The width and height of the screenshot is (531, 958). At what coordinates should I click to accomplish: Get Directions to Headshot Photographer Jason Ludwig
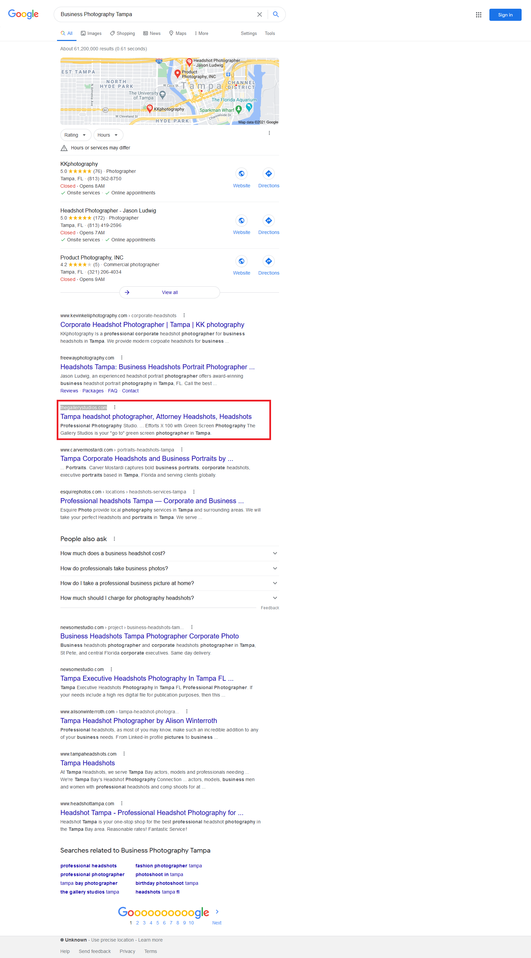coord(268,221)
